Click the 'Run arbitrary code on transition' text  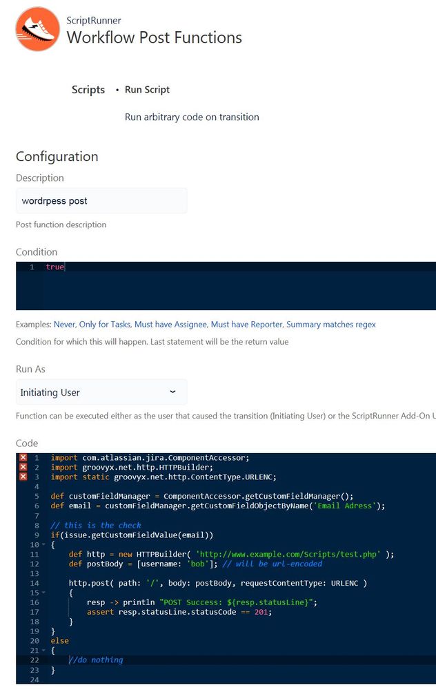192,117
